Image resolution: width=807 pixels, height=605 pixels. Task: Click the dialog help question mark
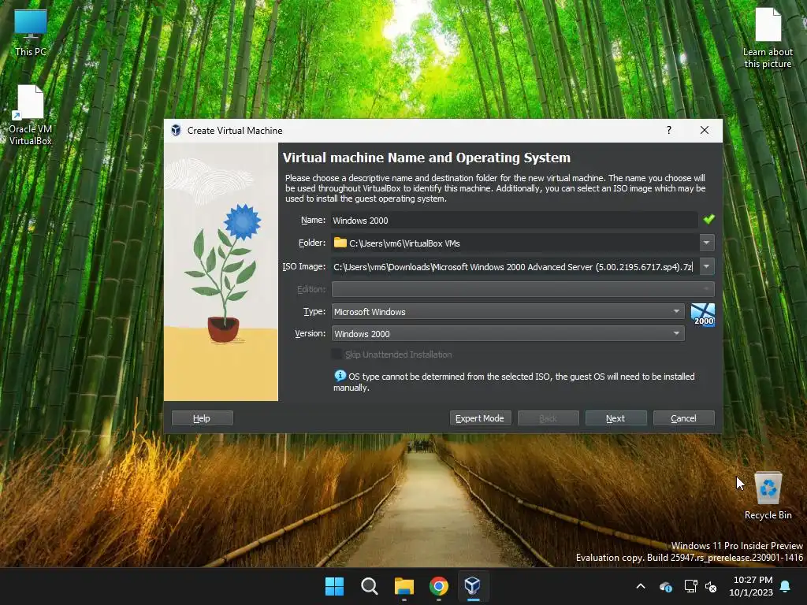[669, 130]
